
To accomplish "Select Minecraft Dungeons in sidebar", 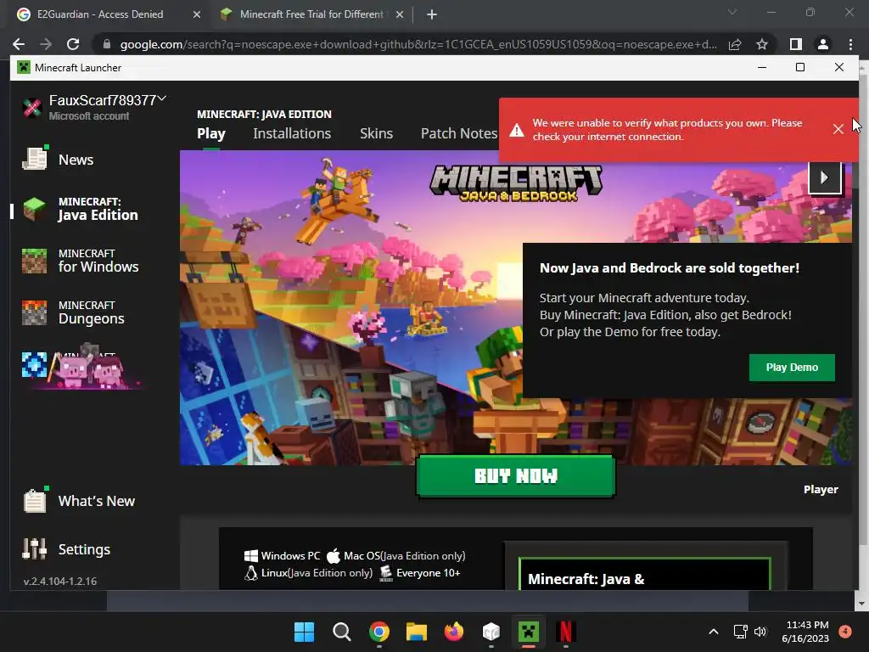I will tap(73, 312).
